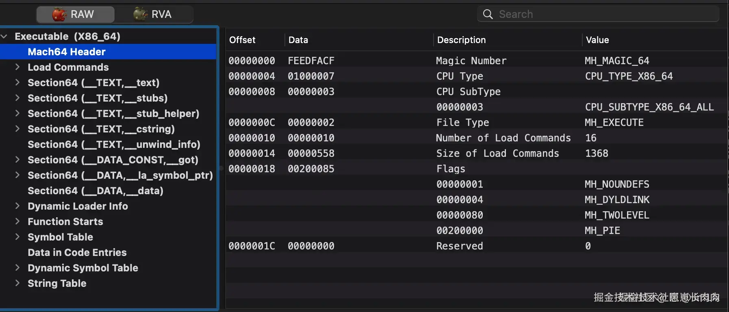The image size is (729, 312).
Task: Select Section64 (__DATA,__data) entry
Action: tap(95, 191)
